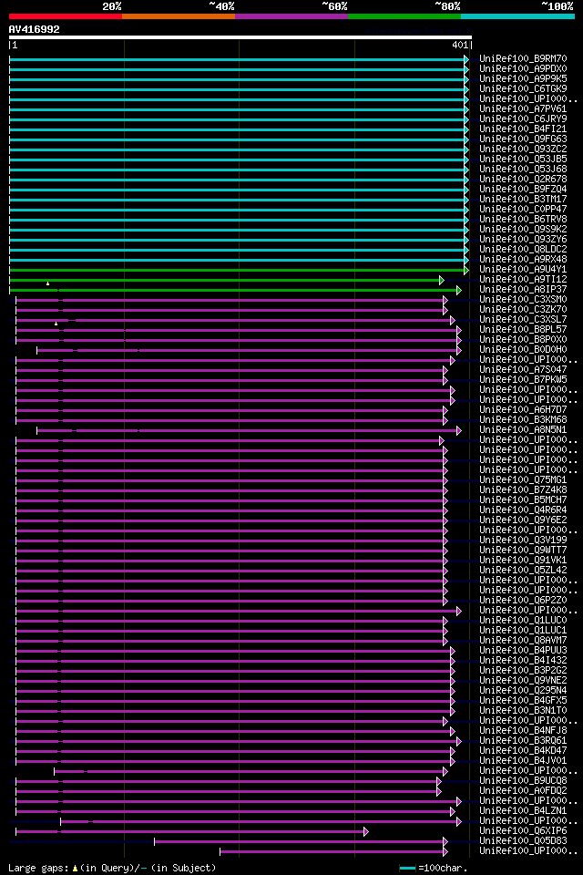Image resolution: width=583 pixels, height=875 pixels.
Task: Click UniRef100_Q9WTT7 label
Action: (523, 551)
